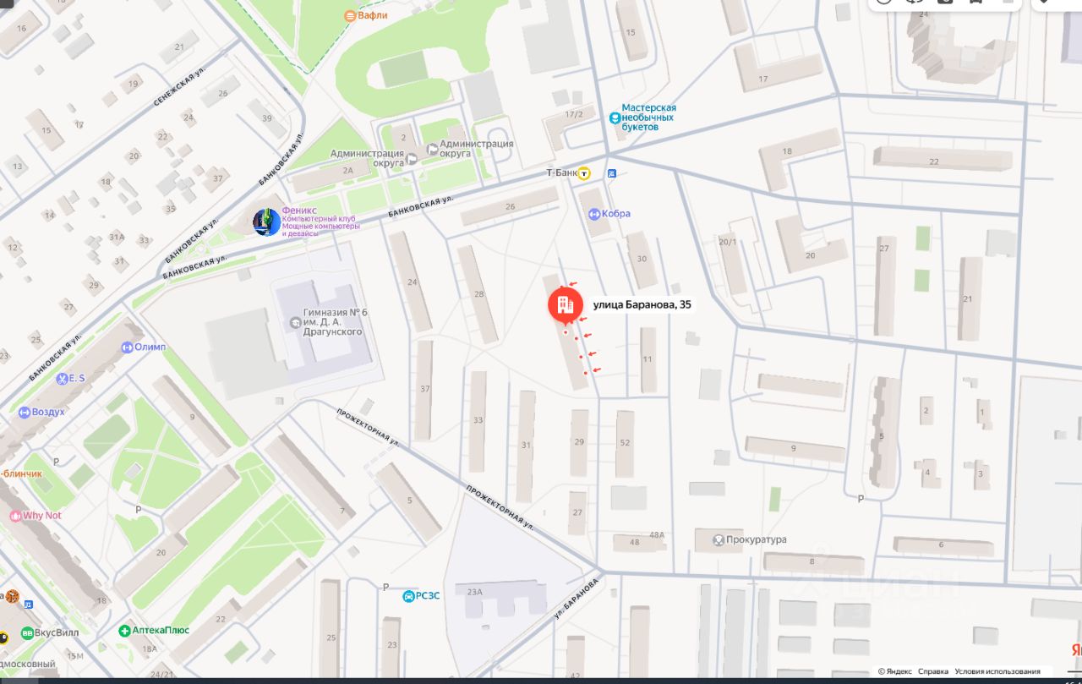Image resolution: width=1082 pixels, height=684 pixels.
Task: Open the РСЗС car service marker
Action: [x=409, y=595]
